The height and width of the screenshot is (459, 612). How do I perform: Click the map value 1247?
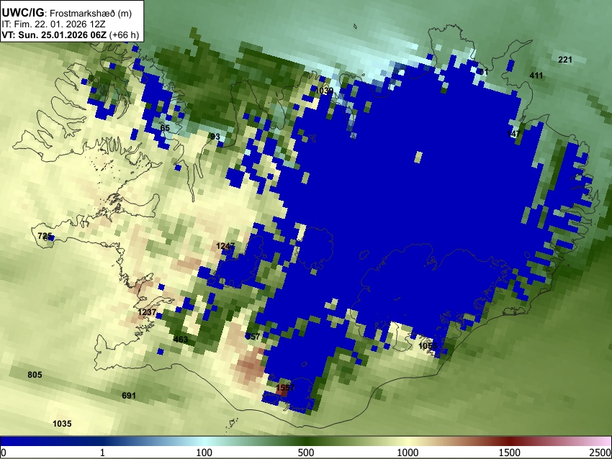click(225, 246)
